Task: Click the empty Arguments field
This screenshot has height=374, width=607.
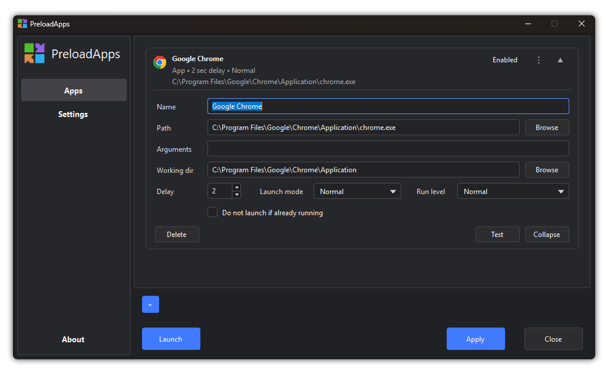Action: (388, 149)
